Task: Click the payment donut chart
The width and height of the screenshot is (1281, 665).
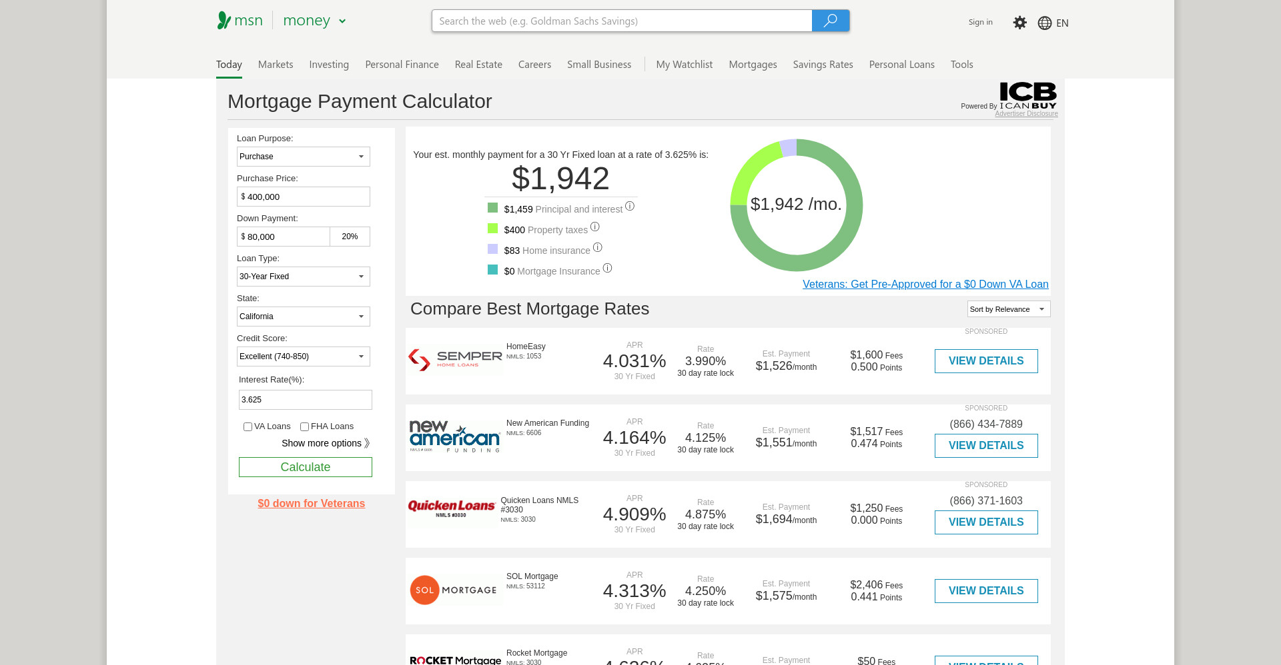Action: pos(797,205)
